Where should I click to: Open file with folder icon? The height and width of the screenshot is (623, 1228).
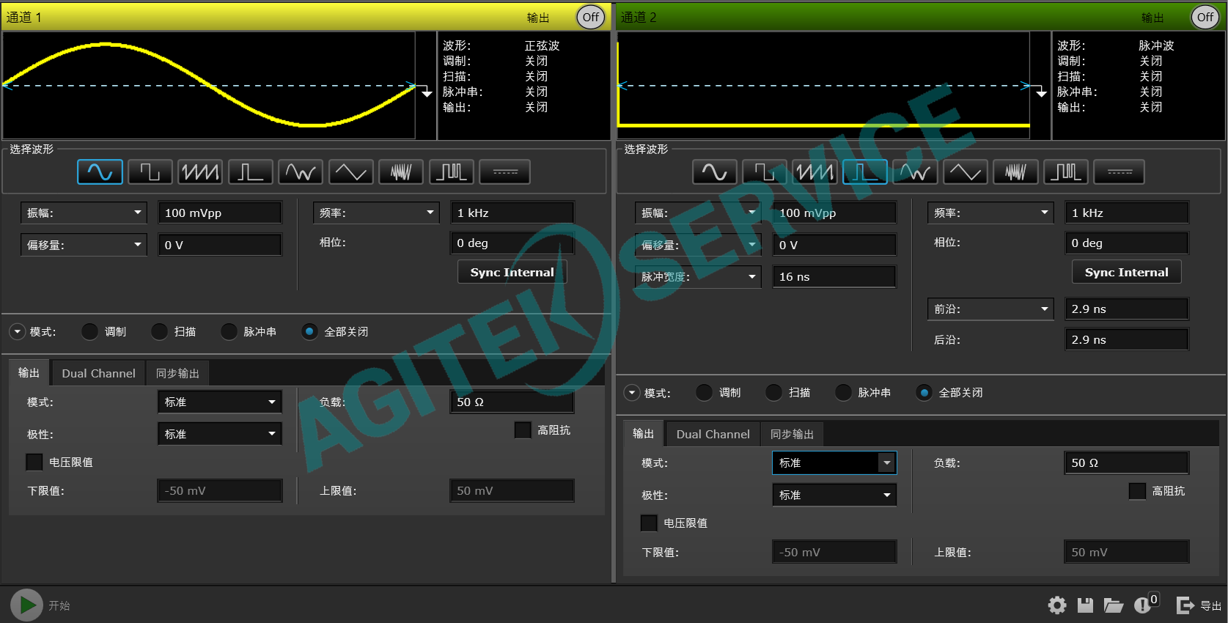pos(1114,605)
